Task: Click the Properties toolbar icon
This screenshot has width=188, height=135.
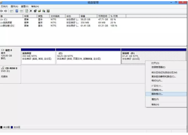Action: pyautogui.click(x=35, y=11)
